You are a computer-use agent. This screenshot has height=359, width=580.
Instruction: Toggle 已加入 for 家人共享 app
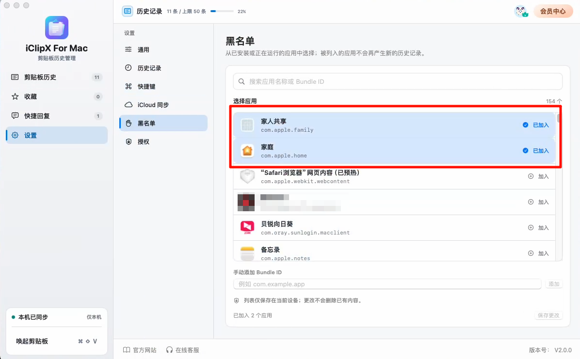[535, 125]
